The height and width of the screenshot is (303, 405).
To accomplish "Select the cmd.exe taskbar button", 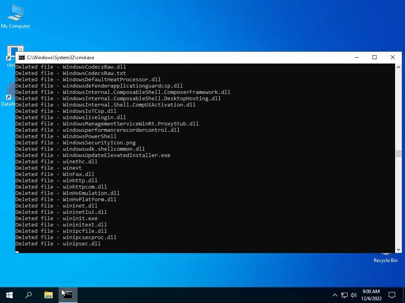I will click(x=68, y=295).
